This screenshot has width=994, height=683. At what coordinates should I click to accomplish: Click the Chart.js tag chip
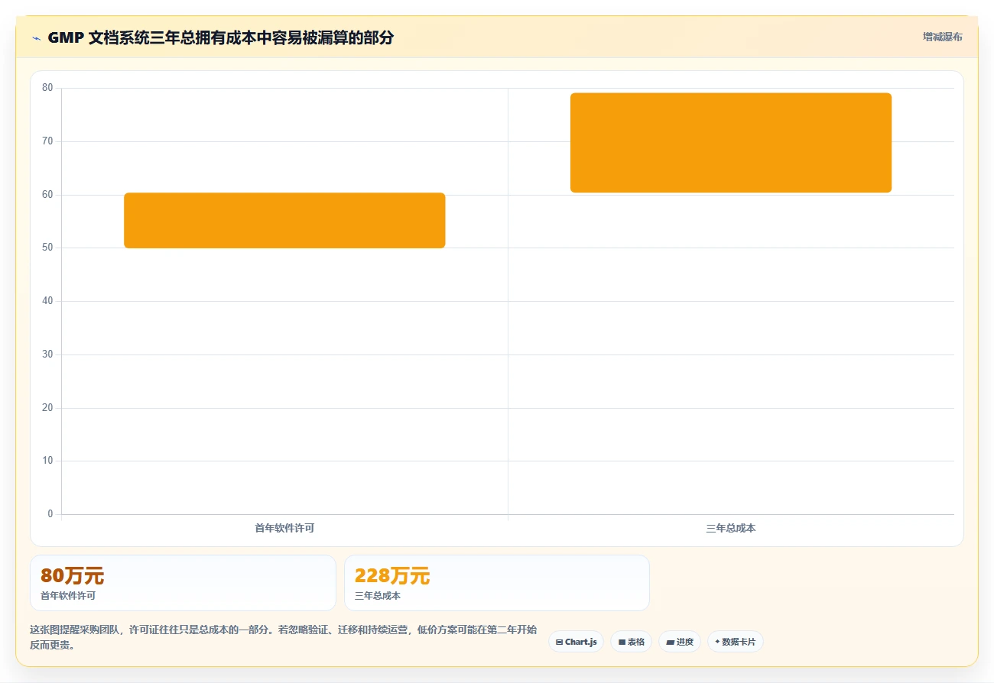[576, 642]
